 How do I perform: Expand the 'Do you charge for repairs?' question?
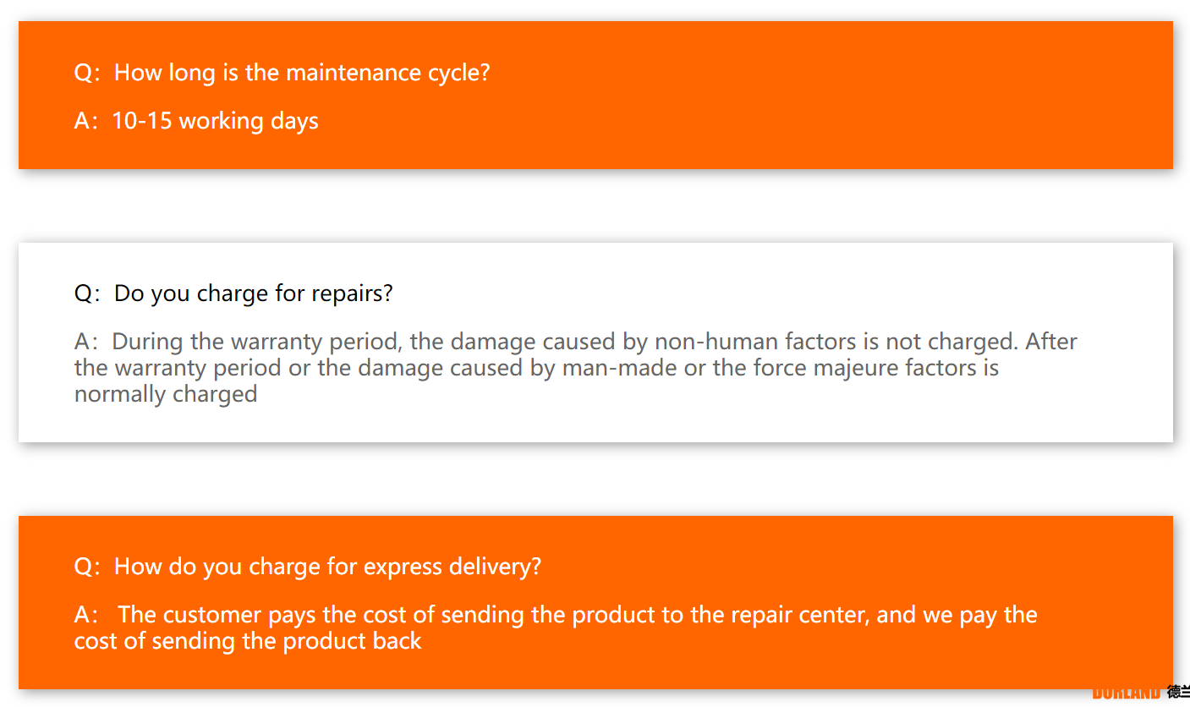point(233,294)
